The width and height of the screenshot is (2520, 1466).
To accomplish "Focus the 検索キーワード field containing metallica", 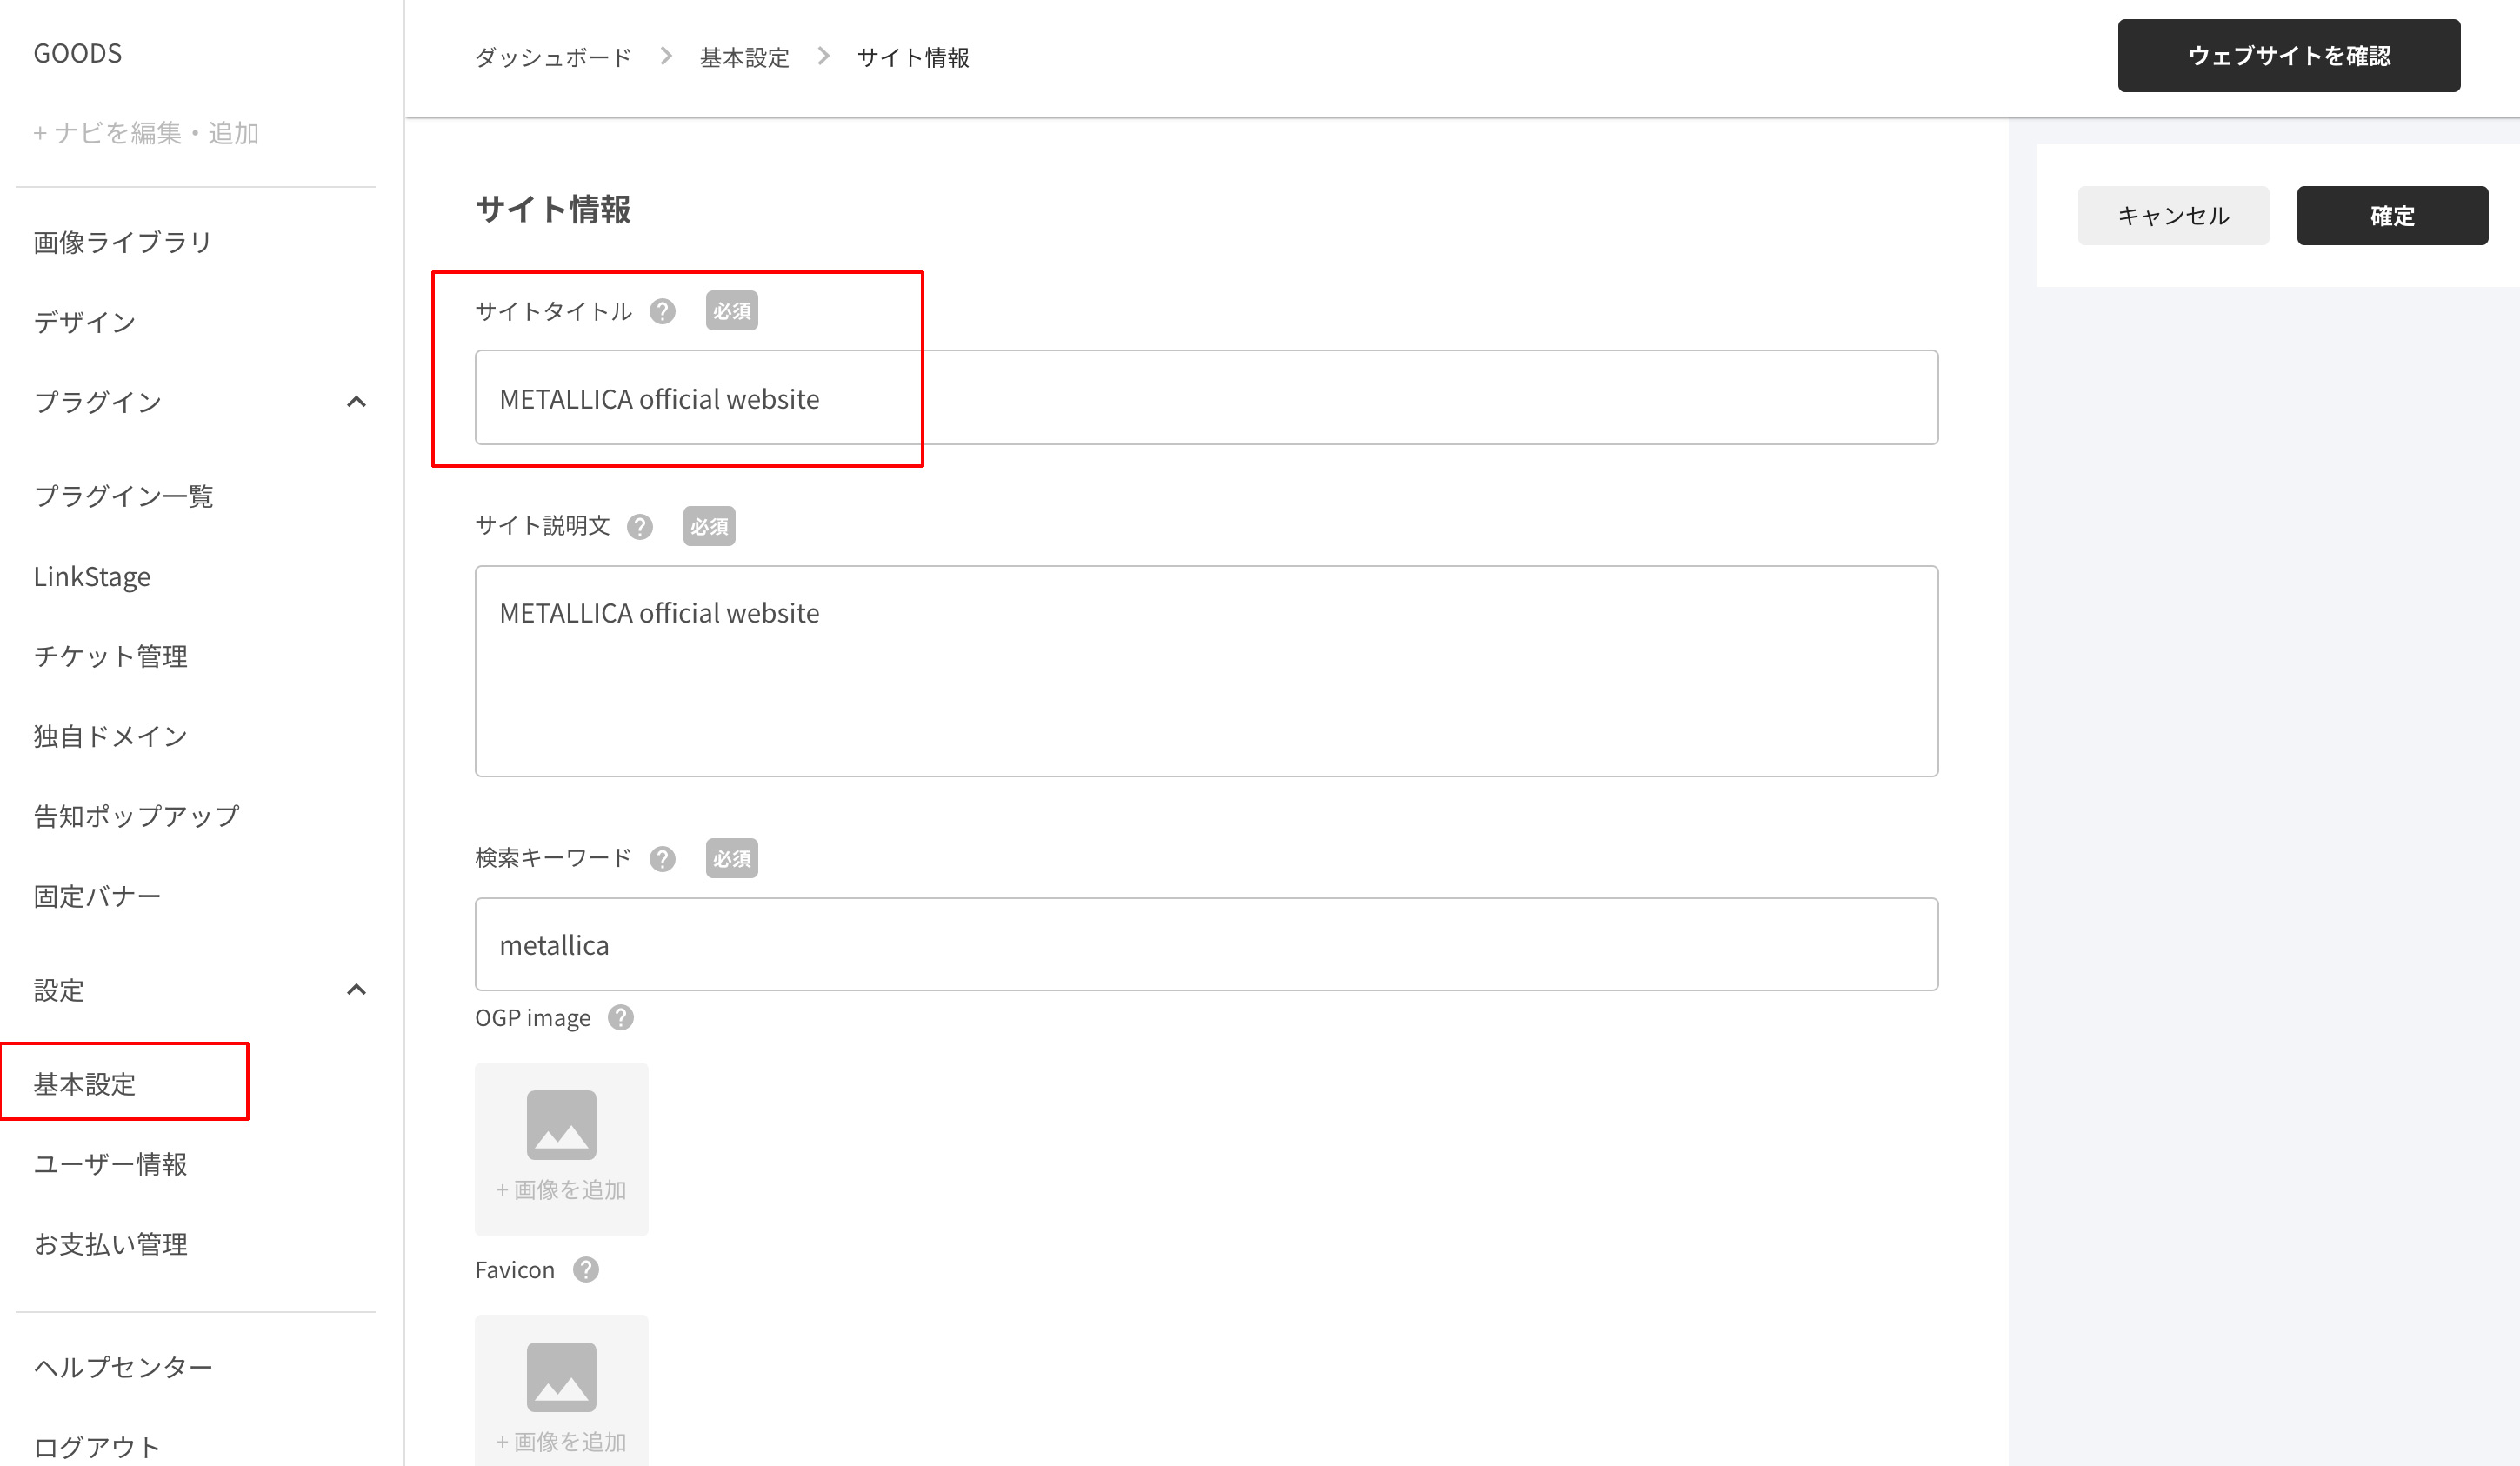I will (1206, 944).
